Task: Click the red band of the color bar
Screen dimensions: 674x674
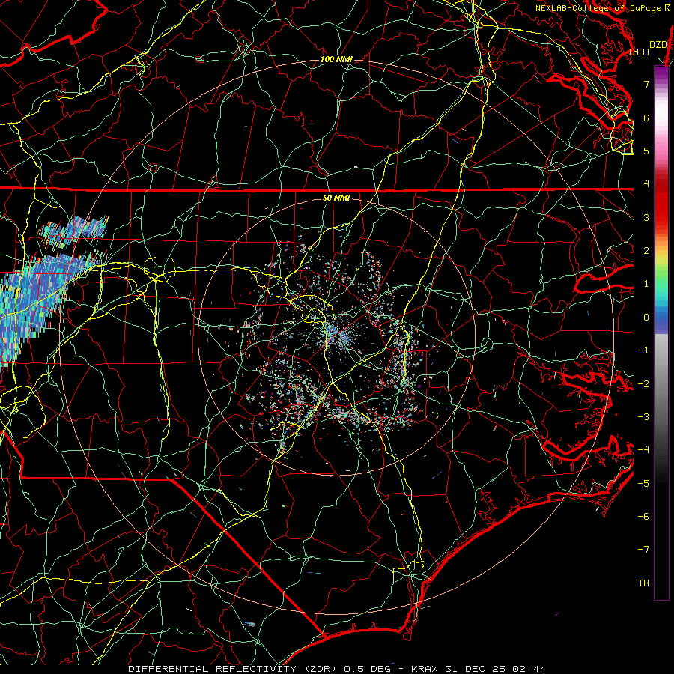Action: pos(661,202)
